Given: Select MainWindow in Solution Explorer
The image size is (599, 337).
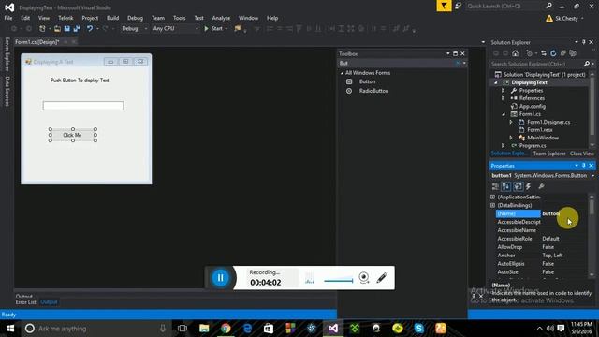Looking at the screenshot, I should (543, 138).
